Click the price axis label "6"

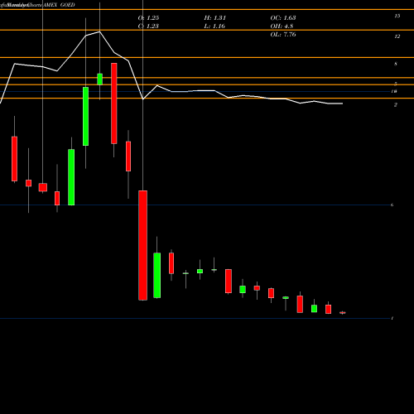392,205
